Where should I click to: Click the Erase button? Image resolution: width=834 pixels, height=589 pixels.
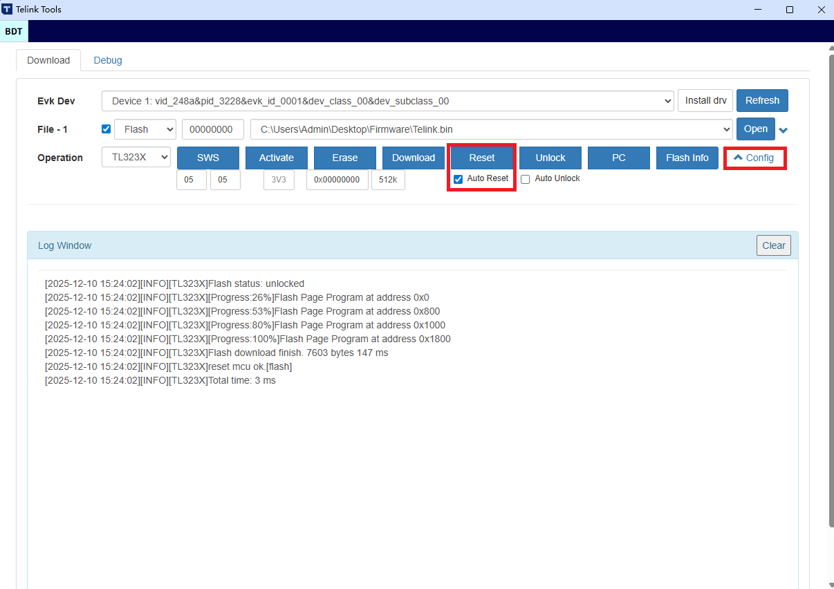(344, 158)
